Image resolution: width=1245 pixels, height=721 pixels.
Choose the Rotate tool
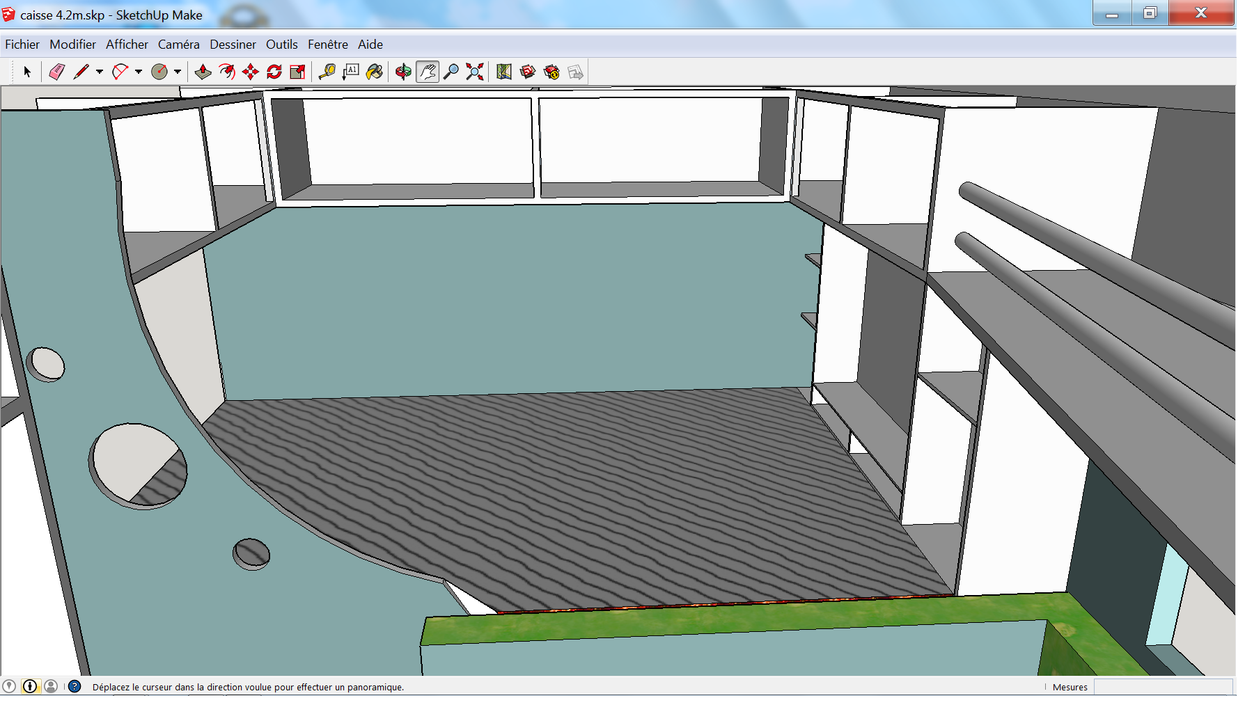[274, 72]
